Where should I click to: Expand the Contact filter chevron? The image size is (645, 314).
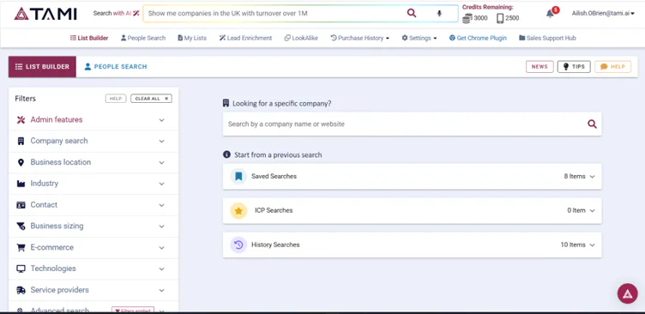[161, 205]
